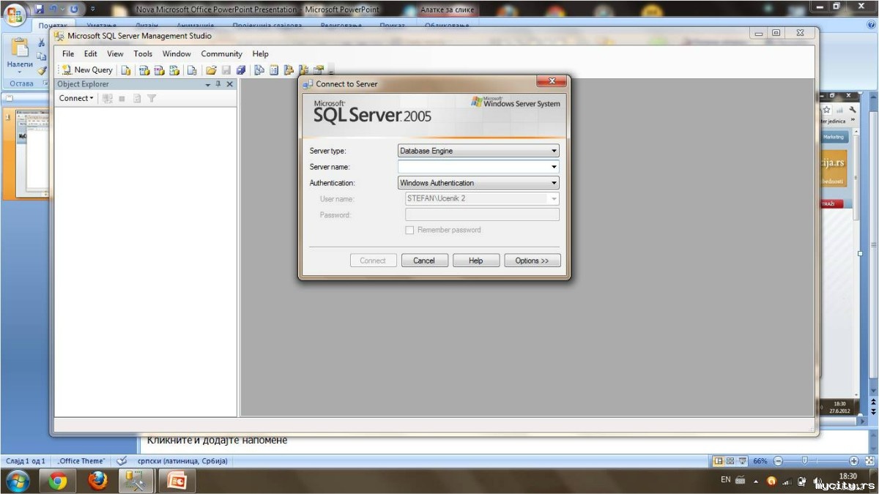This screenshot has height=494, width=879.
Task: Open a Database Engine Query
Action: tap(126, 70)
